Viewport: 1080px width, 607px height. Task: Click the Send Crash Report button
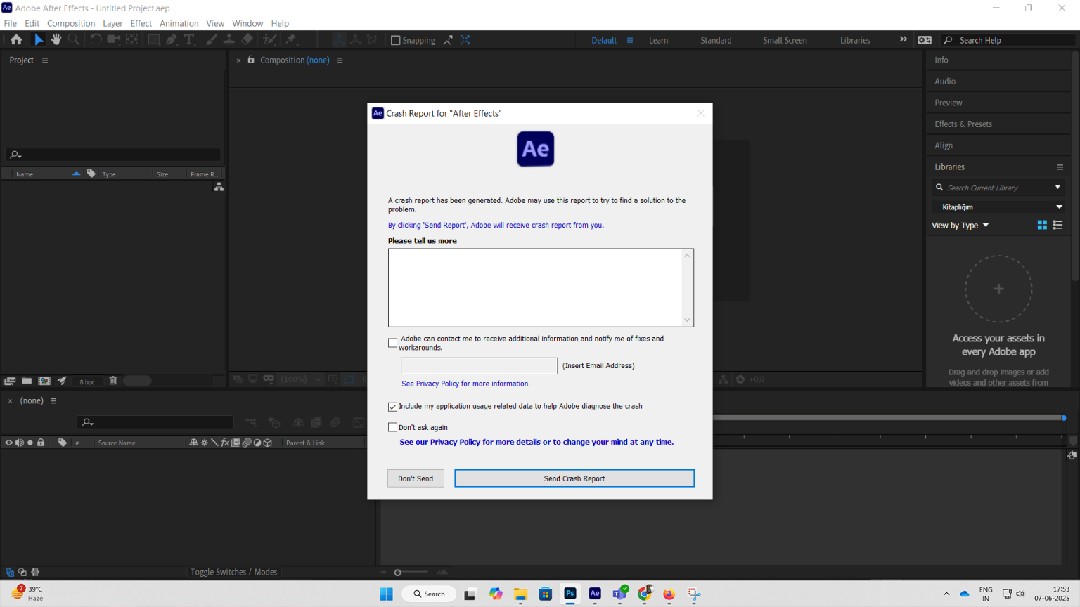[574, 478]
